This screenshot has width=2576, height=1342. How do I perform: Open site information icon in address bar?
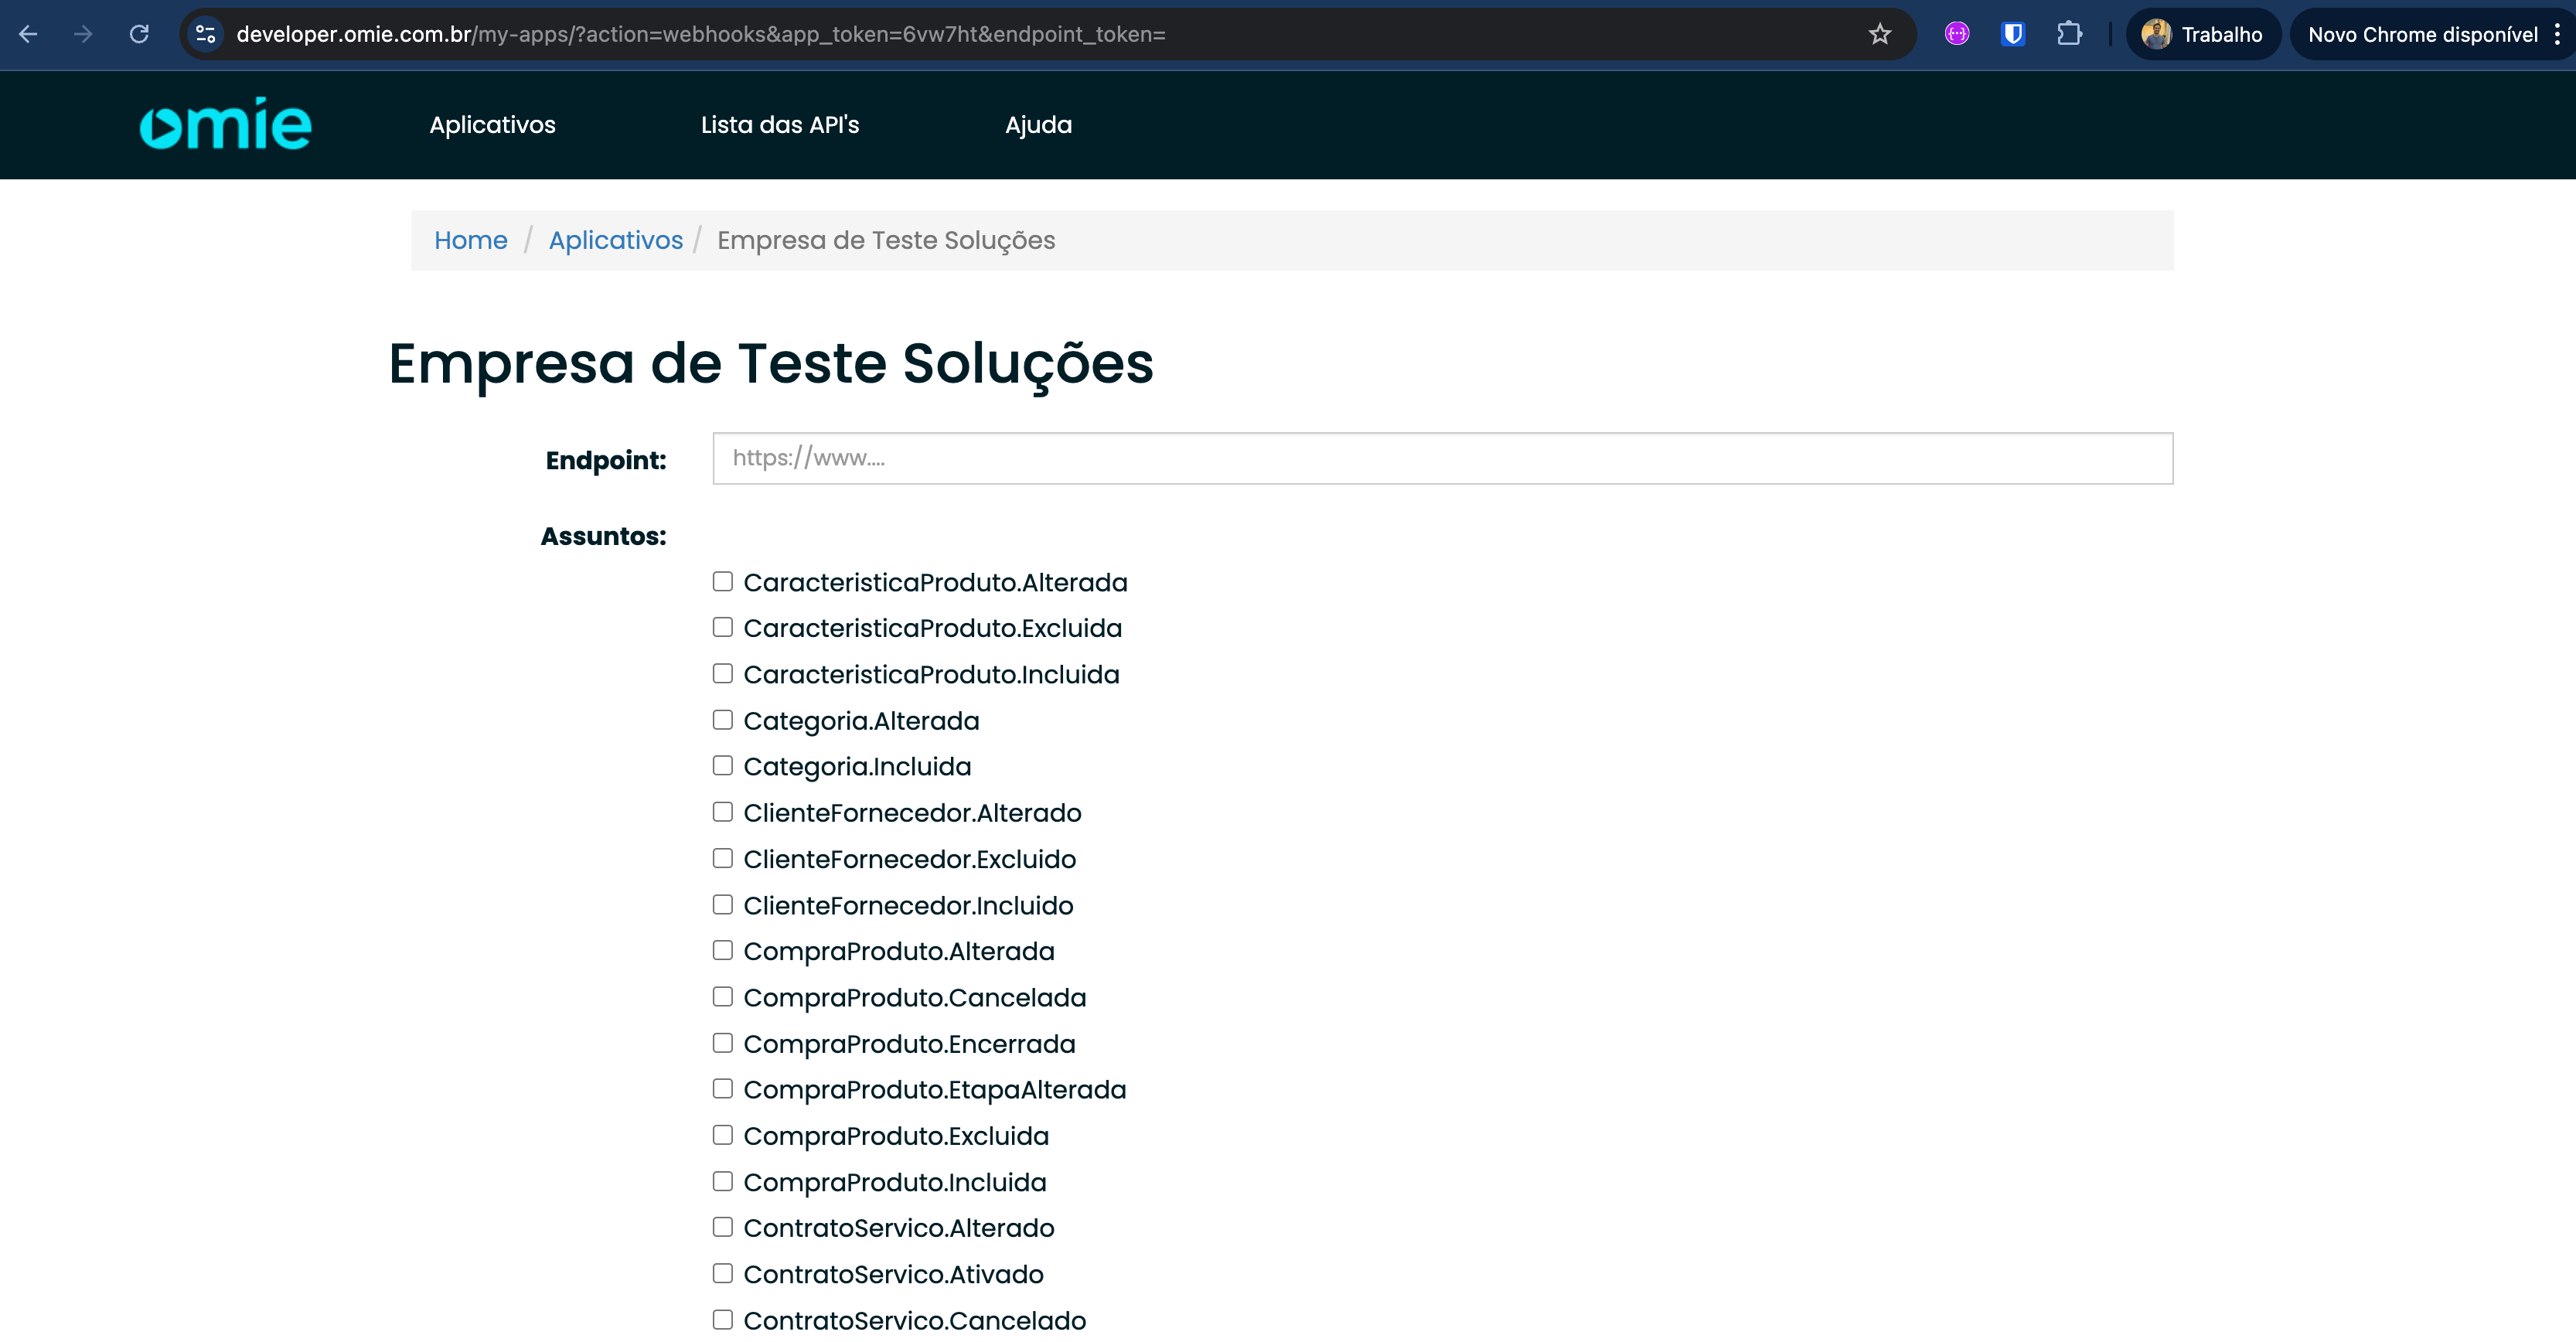tap(205, 34)
